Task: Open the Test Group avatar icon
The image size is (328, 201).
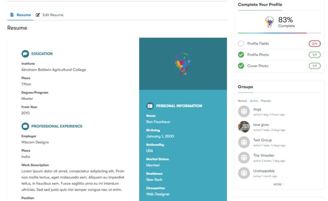Action: (244, 142)
